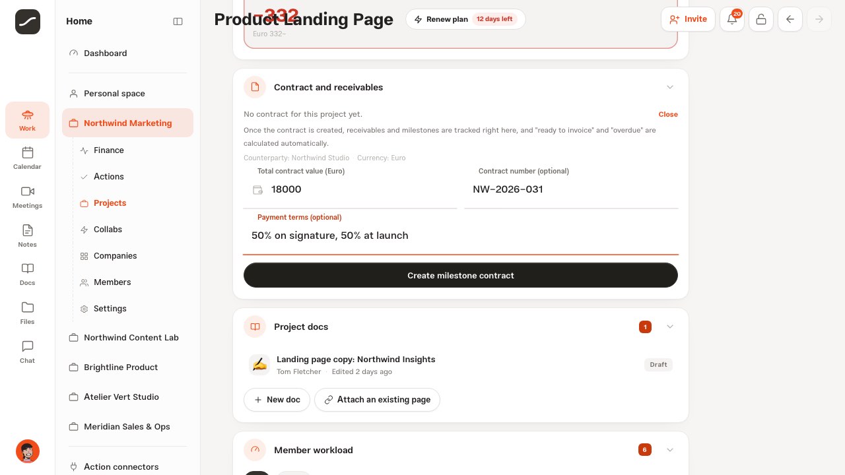Select Northwind Marketing workspace

pos(127,123)
